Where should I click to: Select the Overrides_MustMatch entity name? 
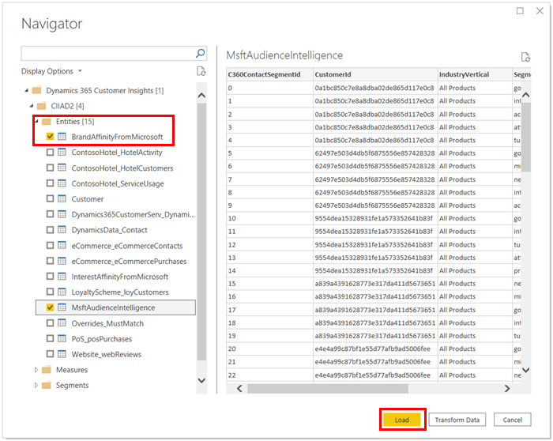click(107, 323)
